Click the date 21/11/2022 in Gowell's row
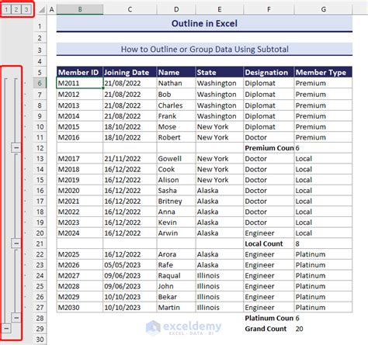 [x=130, y=159]
